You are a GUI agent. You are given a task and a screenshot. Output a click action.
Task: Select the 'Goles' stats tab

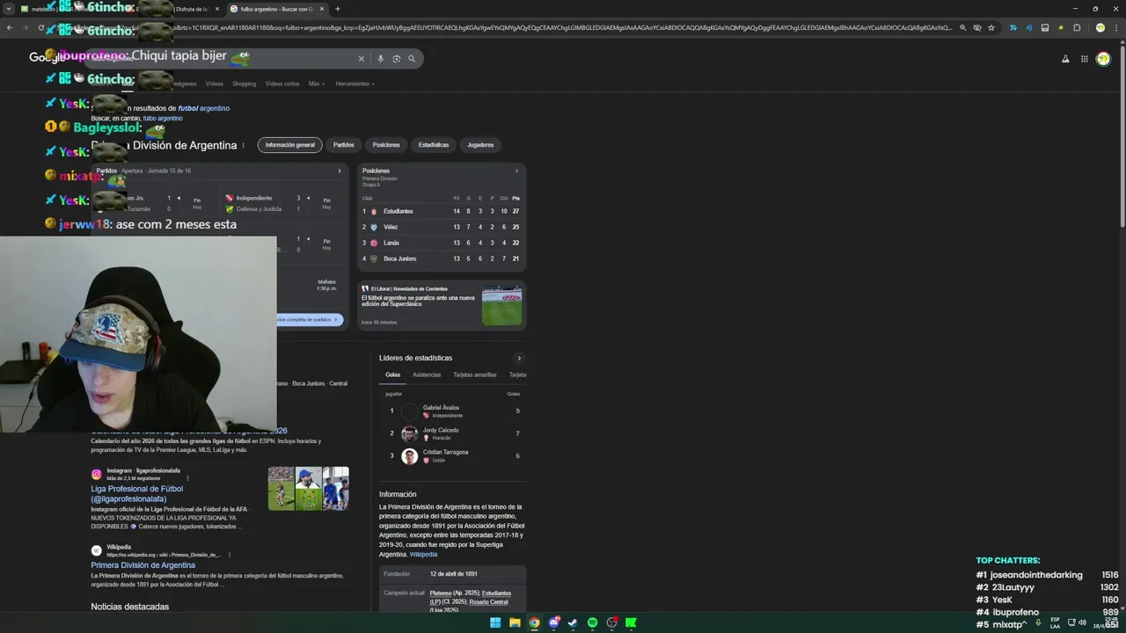(x=392, y=375)
